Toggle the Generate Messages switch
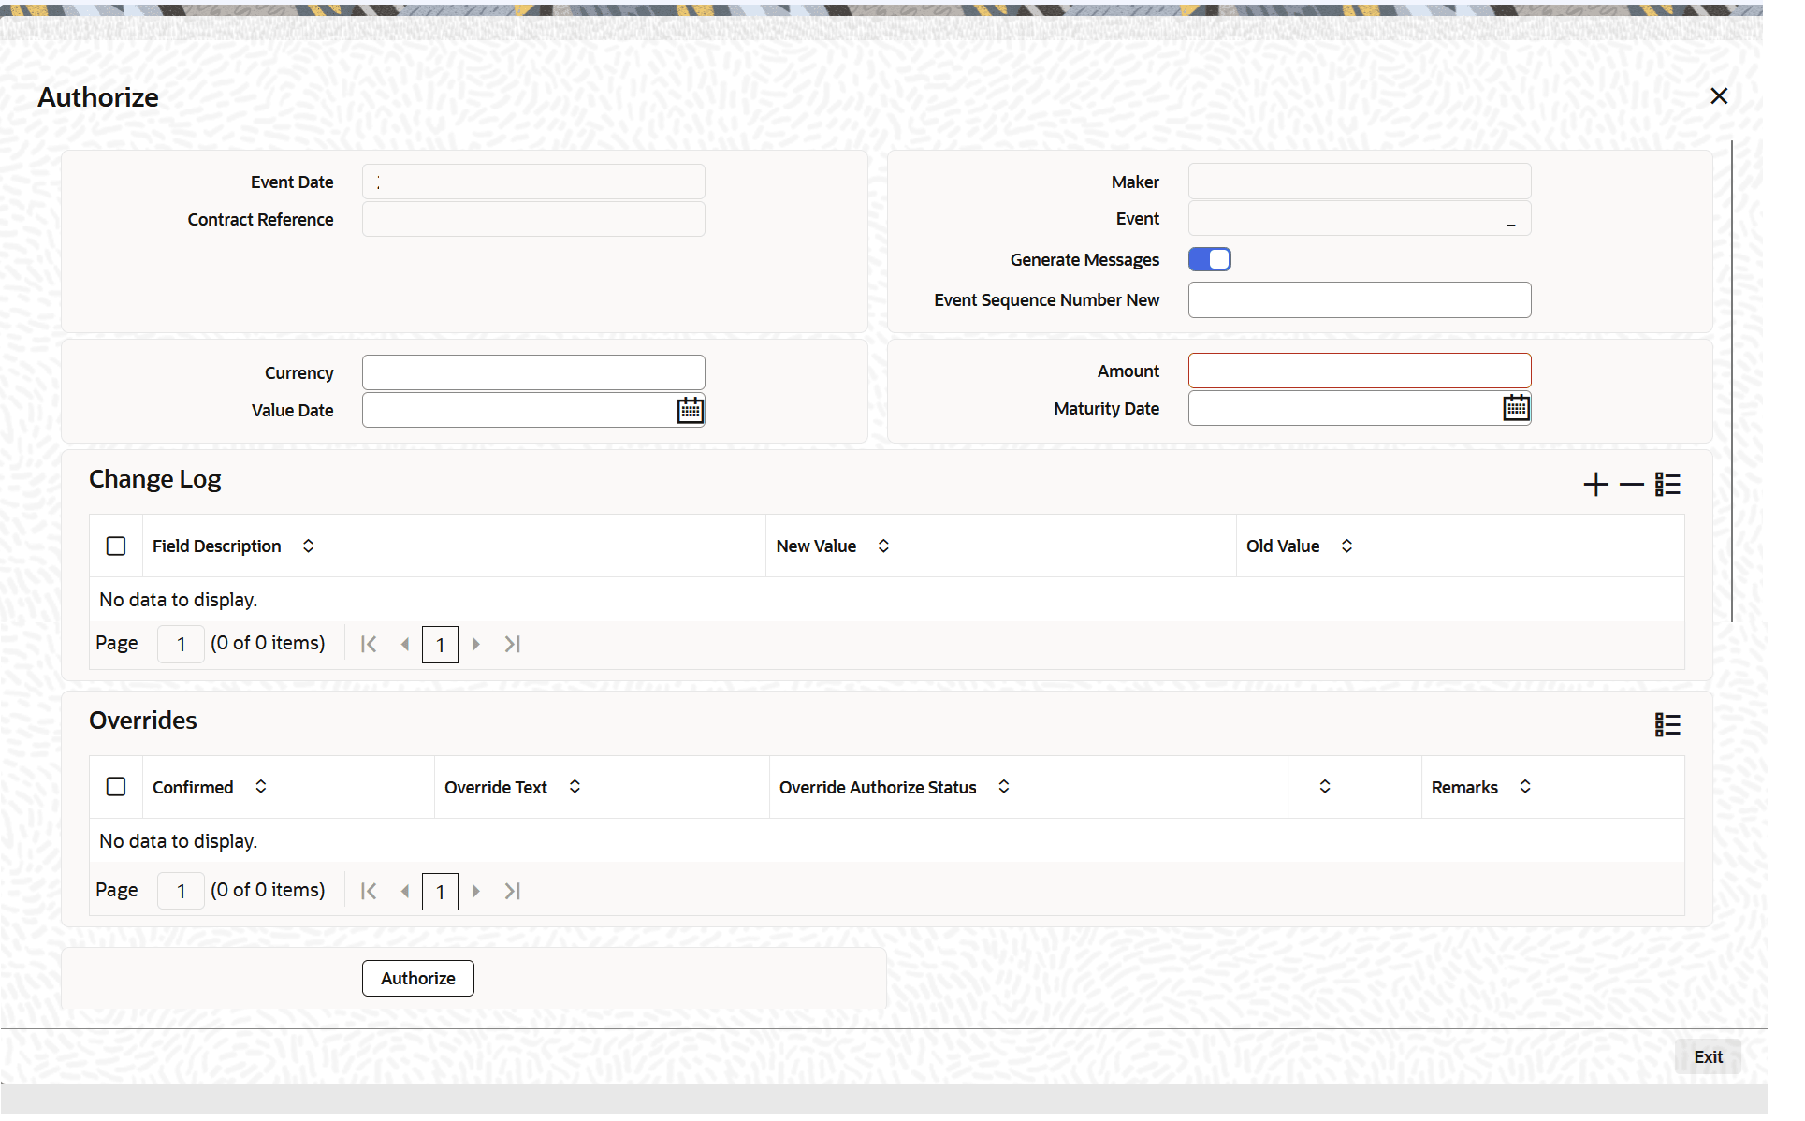1805x1121 pixels. 1209,259
